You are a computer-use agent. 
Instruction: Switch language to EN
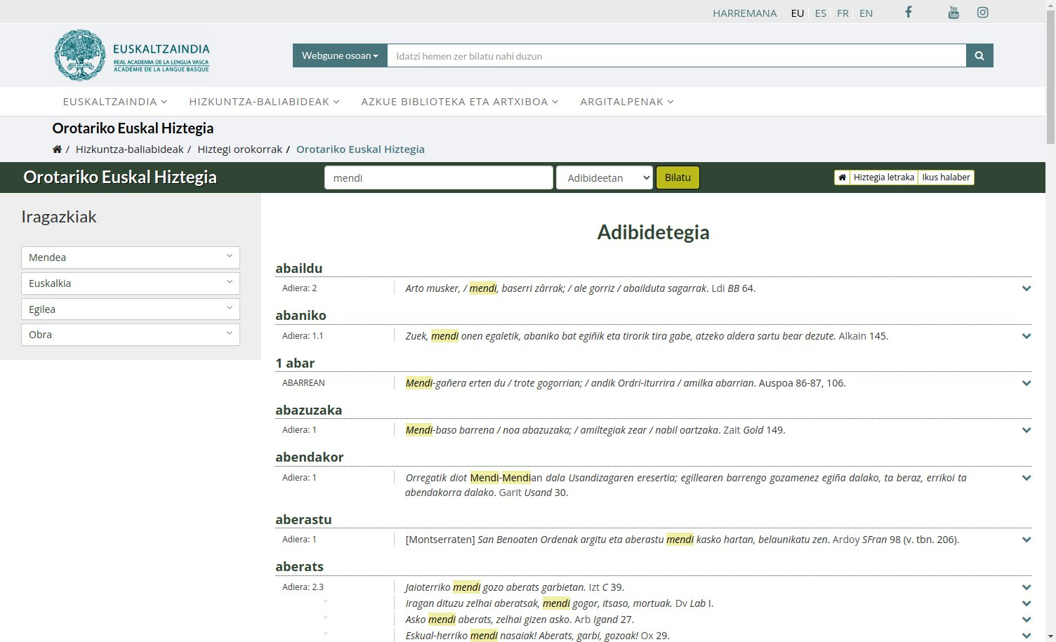(866, 13)
